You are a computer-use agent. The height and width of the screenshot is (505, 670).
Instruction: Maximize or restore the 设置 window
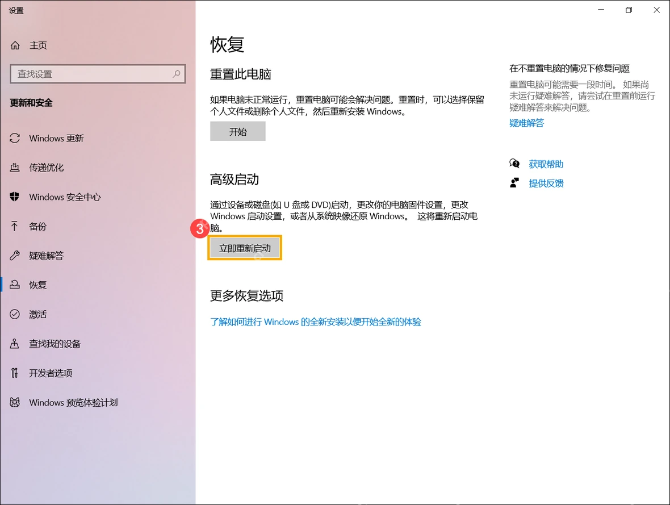point(629,10)
